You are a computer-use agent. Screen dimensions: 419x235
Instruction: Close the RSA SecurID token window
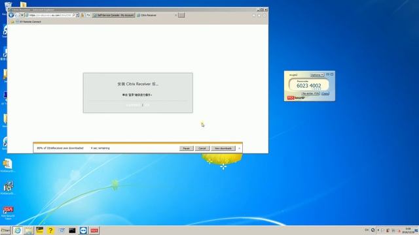pyautogui.click(x=332, y=74)
